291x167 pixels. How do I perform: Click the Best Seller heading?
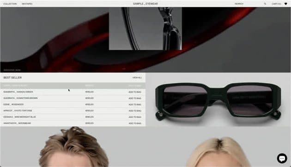click(x=12, y=78)
